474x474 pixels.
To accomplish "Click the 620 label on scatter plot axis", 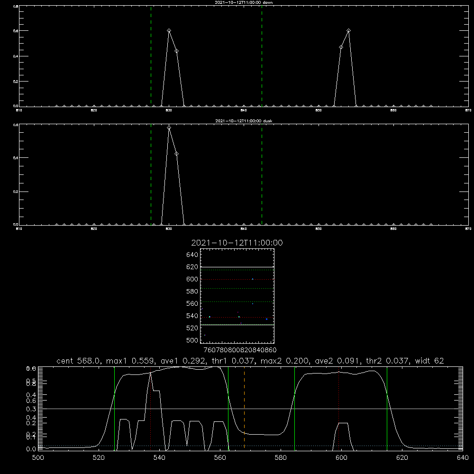I will (x=192, y=267).
